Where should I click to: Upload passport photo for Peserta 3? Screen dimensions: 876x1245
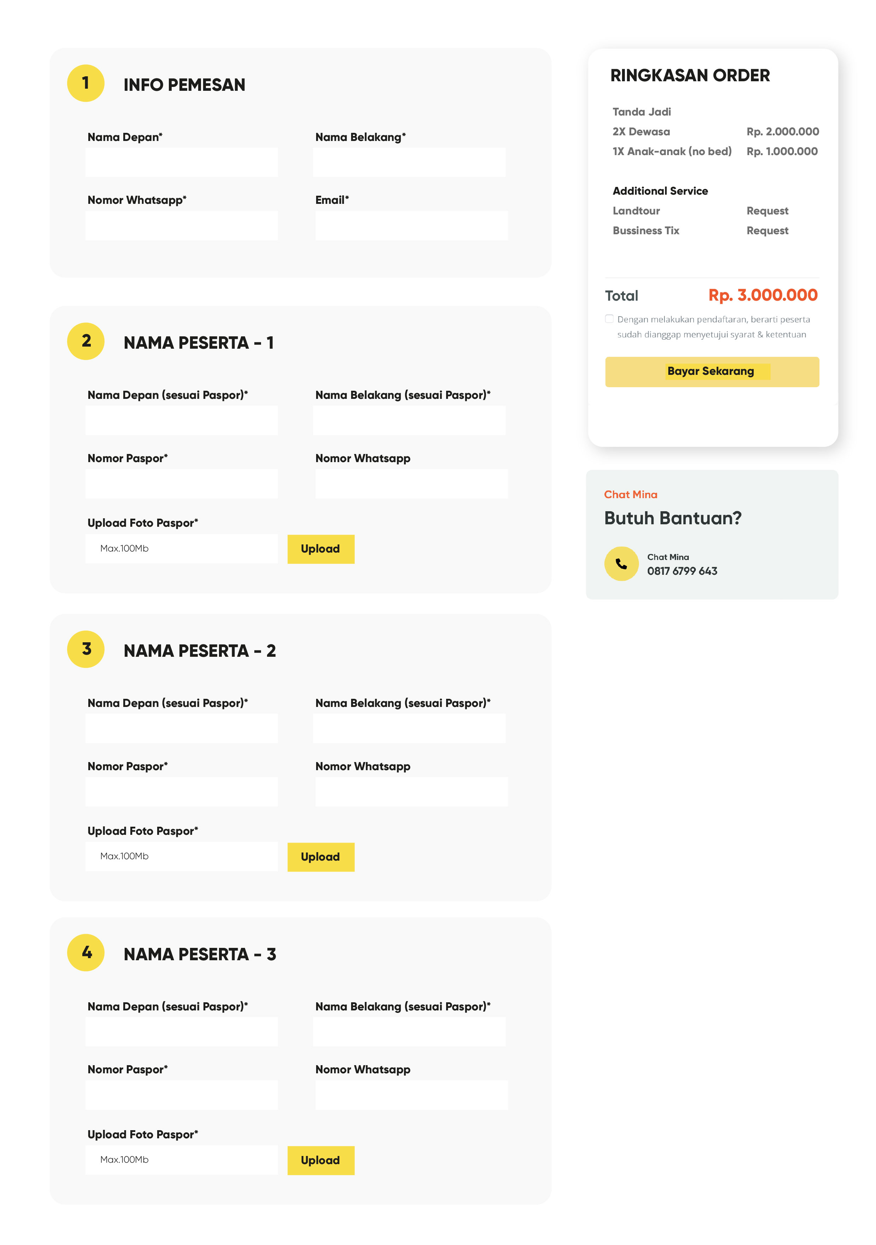pos(320,1161)
